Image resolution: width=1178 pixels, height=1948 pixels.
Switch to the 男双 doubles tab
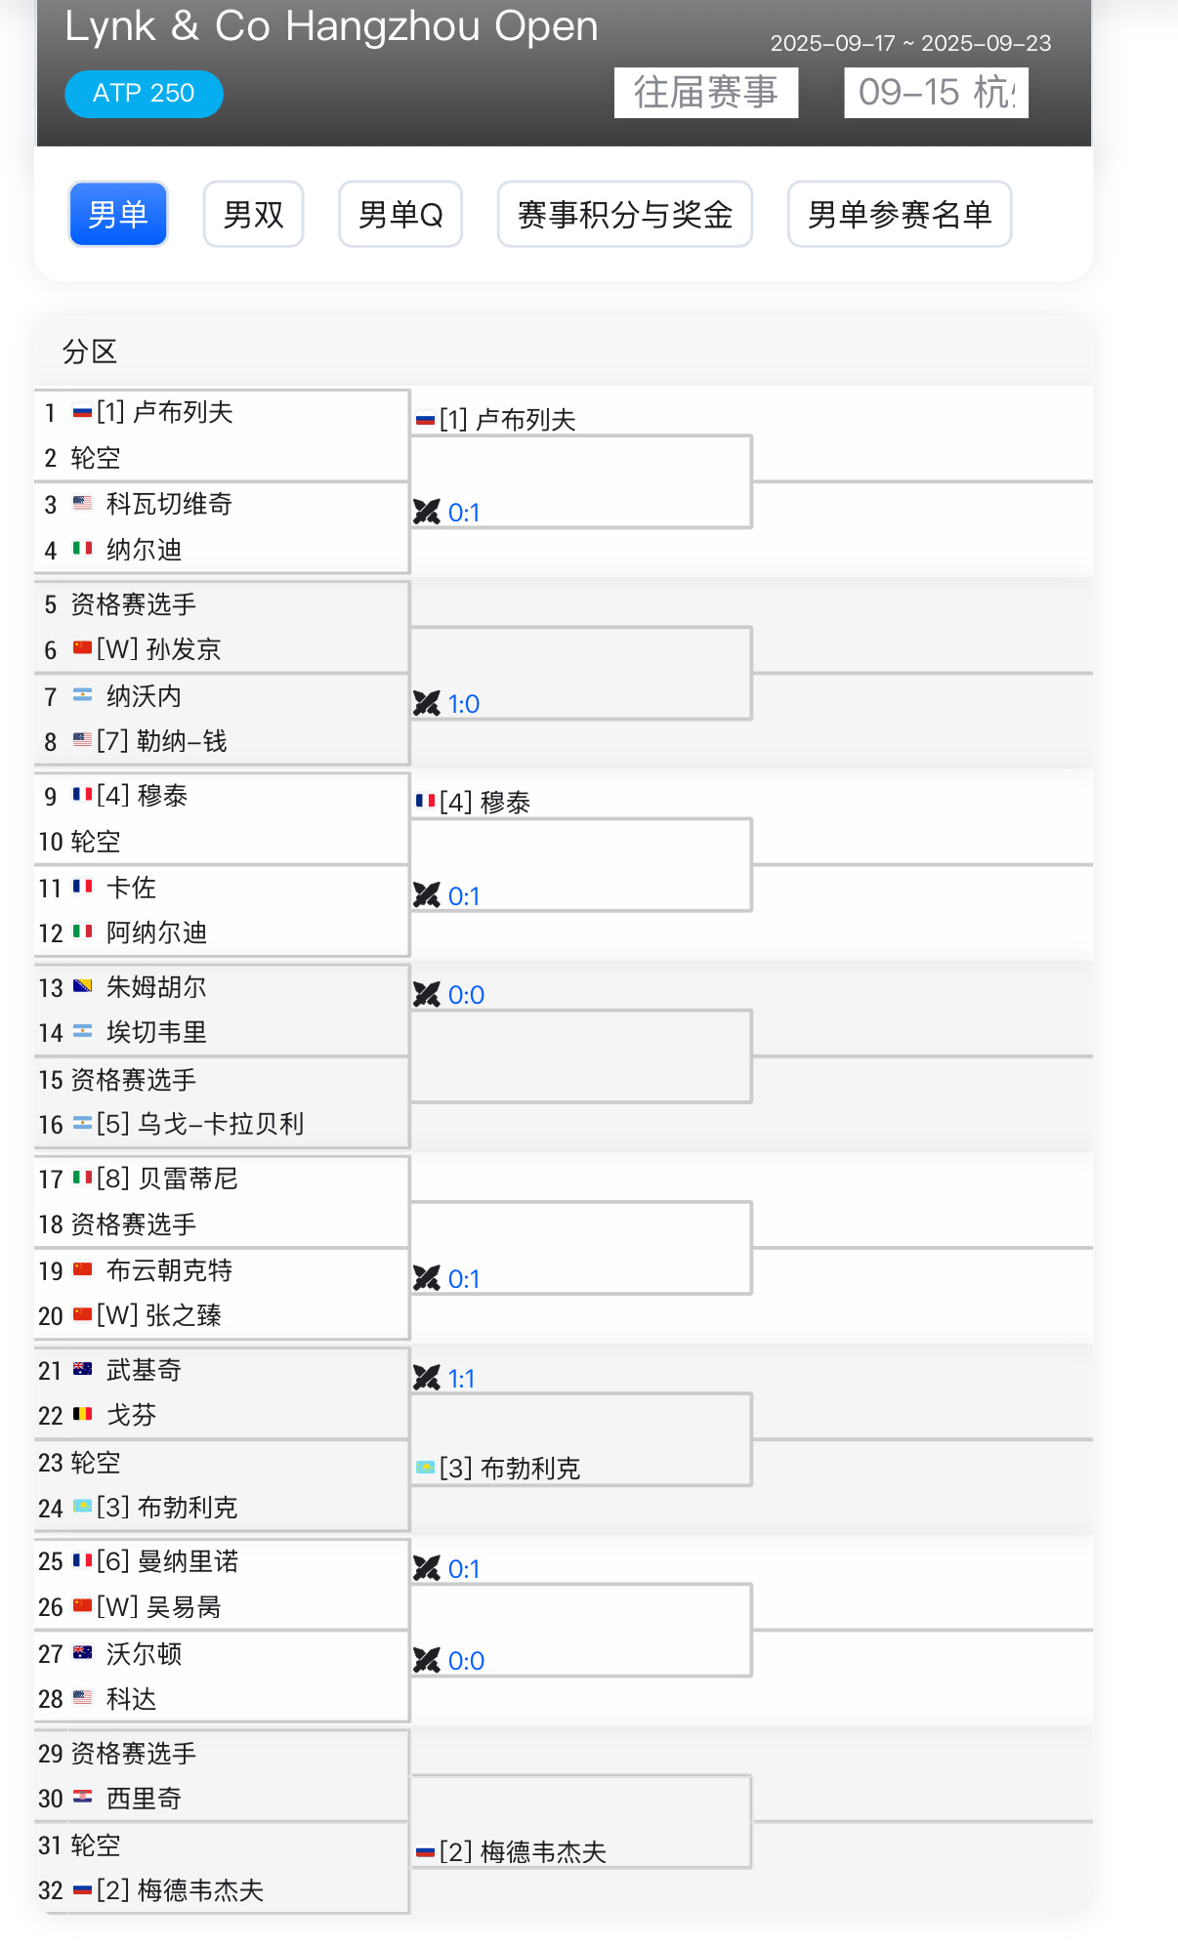pos(254,214)
